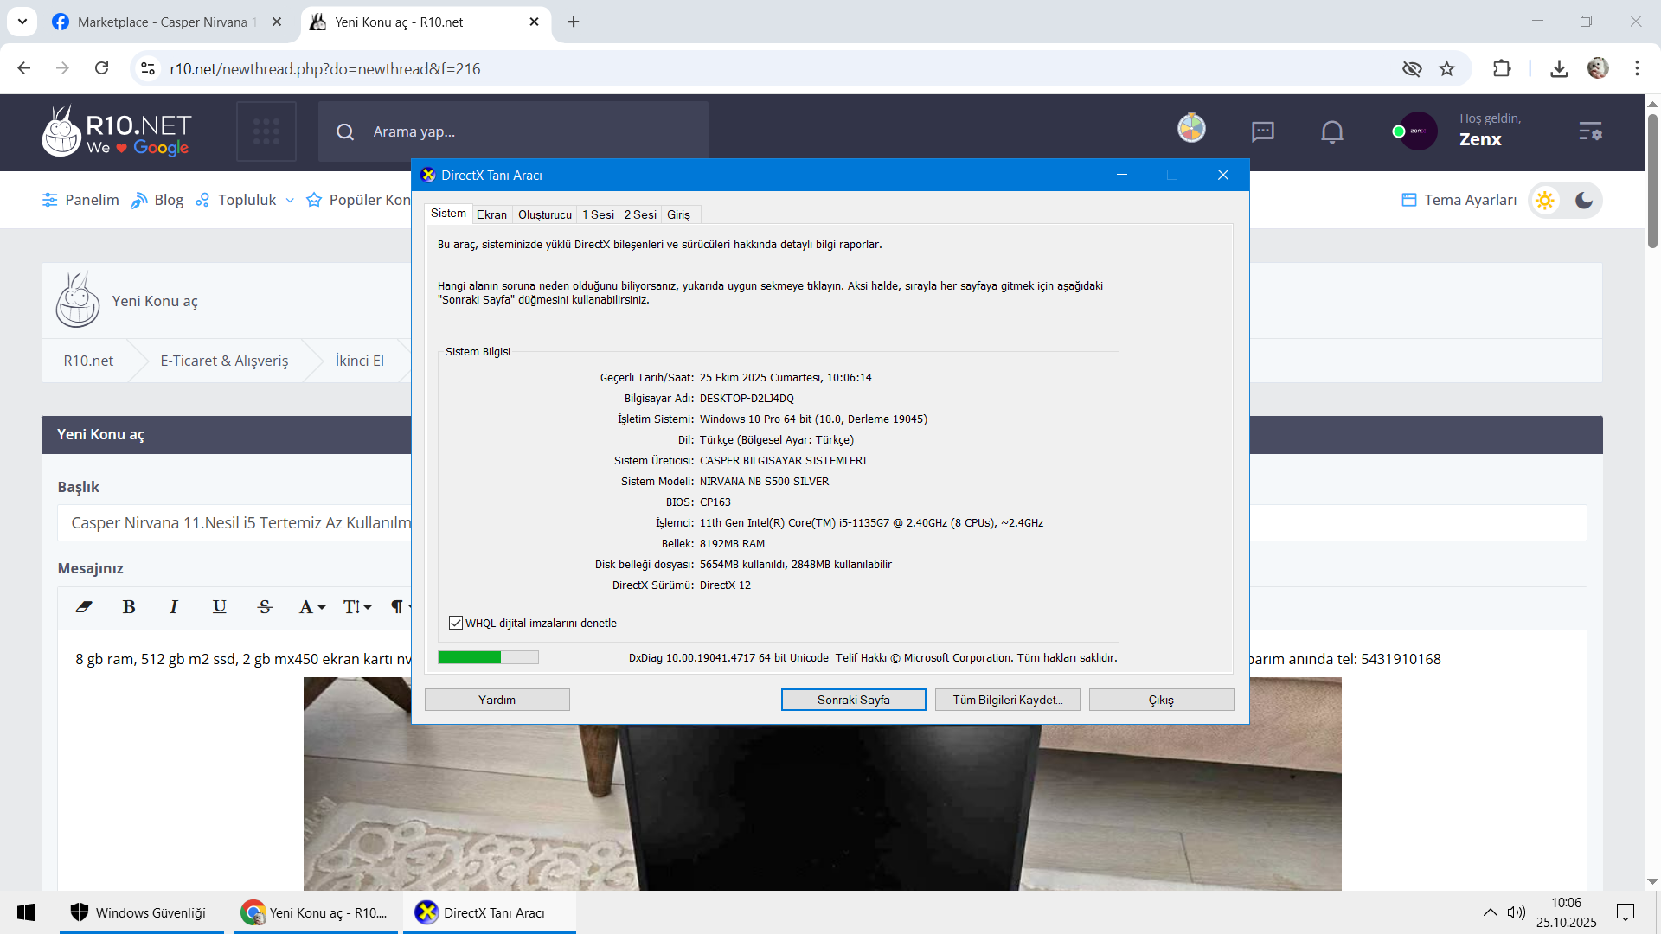Screen dimensions: 1661x934
Task: Switch to the 2 Sesi tab
Action: [640, 214]
